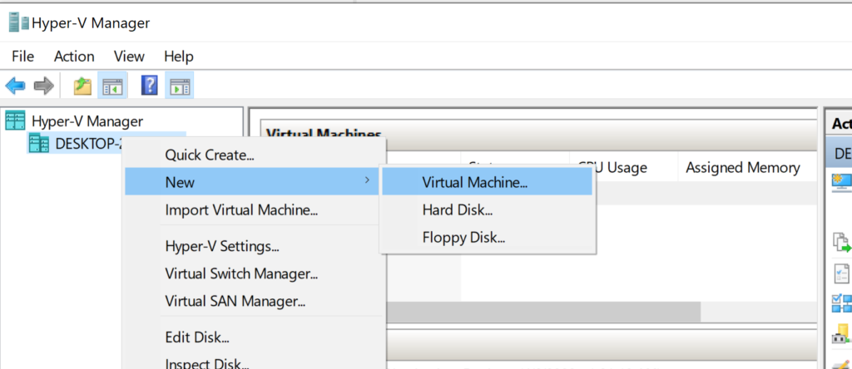Open the File menu

[22, 57]
